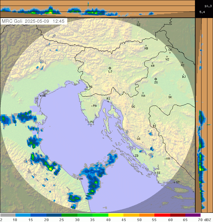The height and width of the screenshot is (222, 213).
Task: Select the PA label in Istria
Action: pyautogui.click(x=95, y=106)
